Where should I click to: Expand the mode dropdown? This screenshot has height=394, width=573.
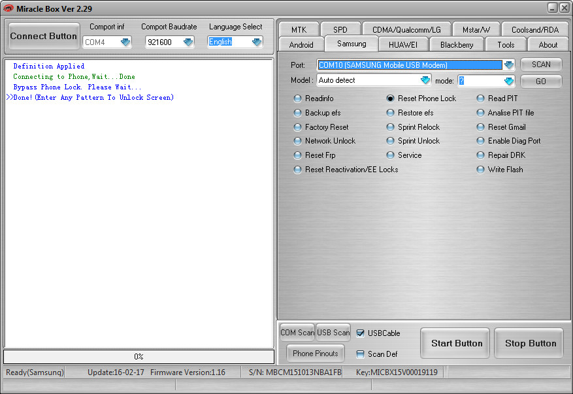coord(509,81)
